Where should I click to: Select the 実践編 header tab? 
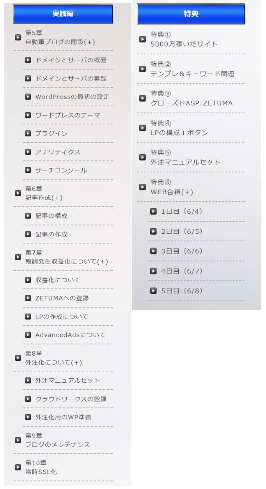pyautogui.click(x=63, y=14)
